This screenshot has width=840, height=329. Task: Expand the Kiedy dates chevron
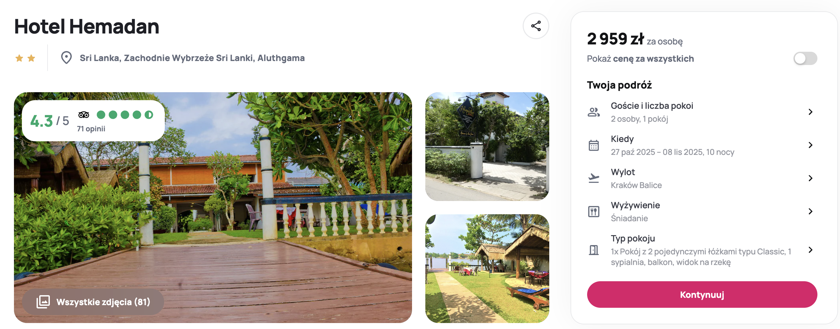(810, 145)
